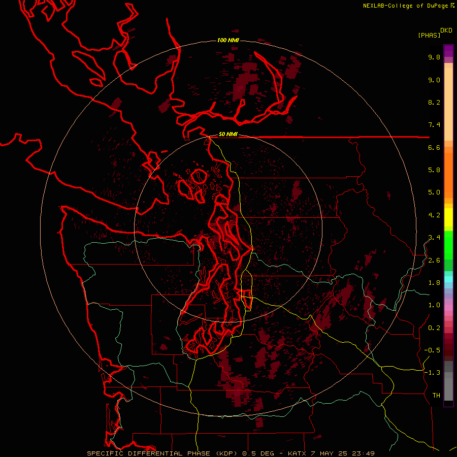Click the yellow segment of the color bar
Viewport: 457px width, 457px height.
click(448, 217)
